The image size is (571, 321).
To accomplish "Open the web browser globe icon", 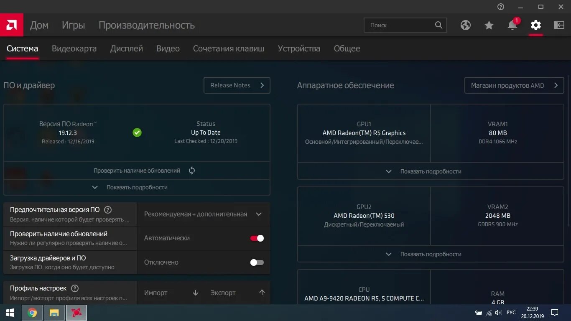I will (466, 25).
